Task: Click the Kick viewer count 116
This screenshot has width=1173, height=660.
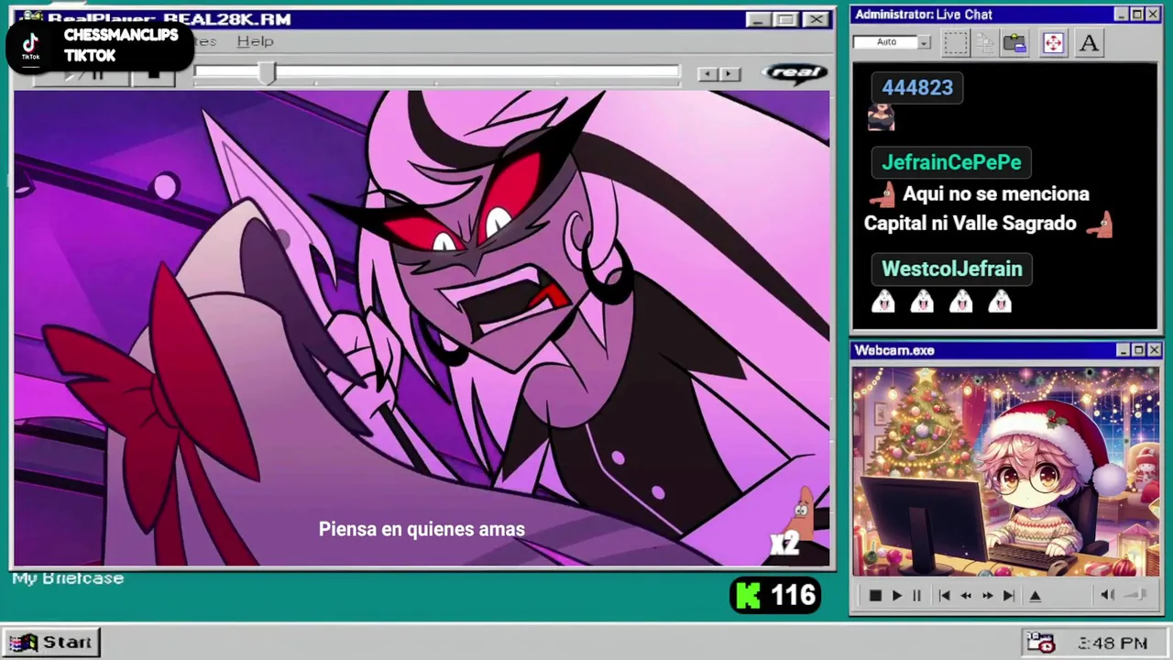Action: point(794,596)
